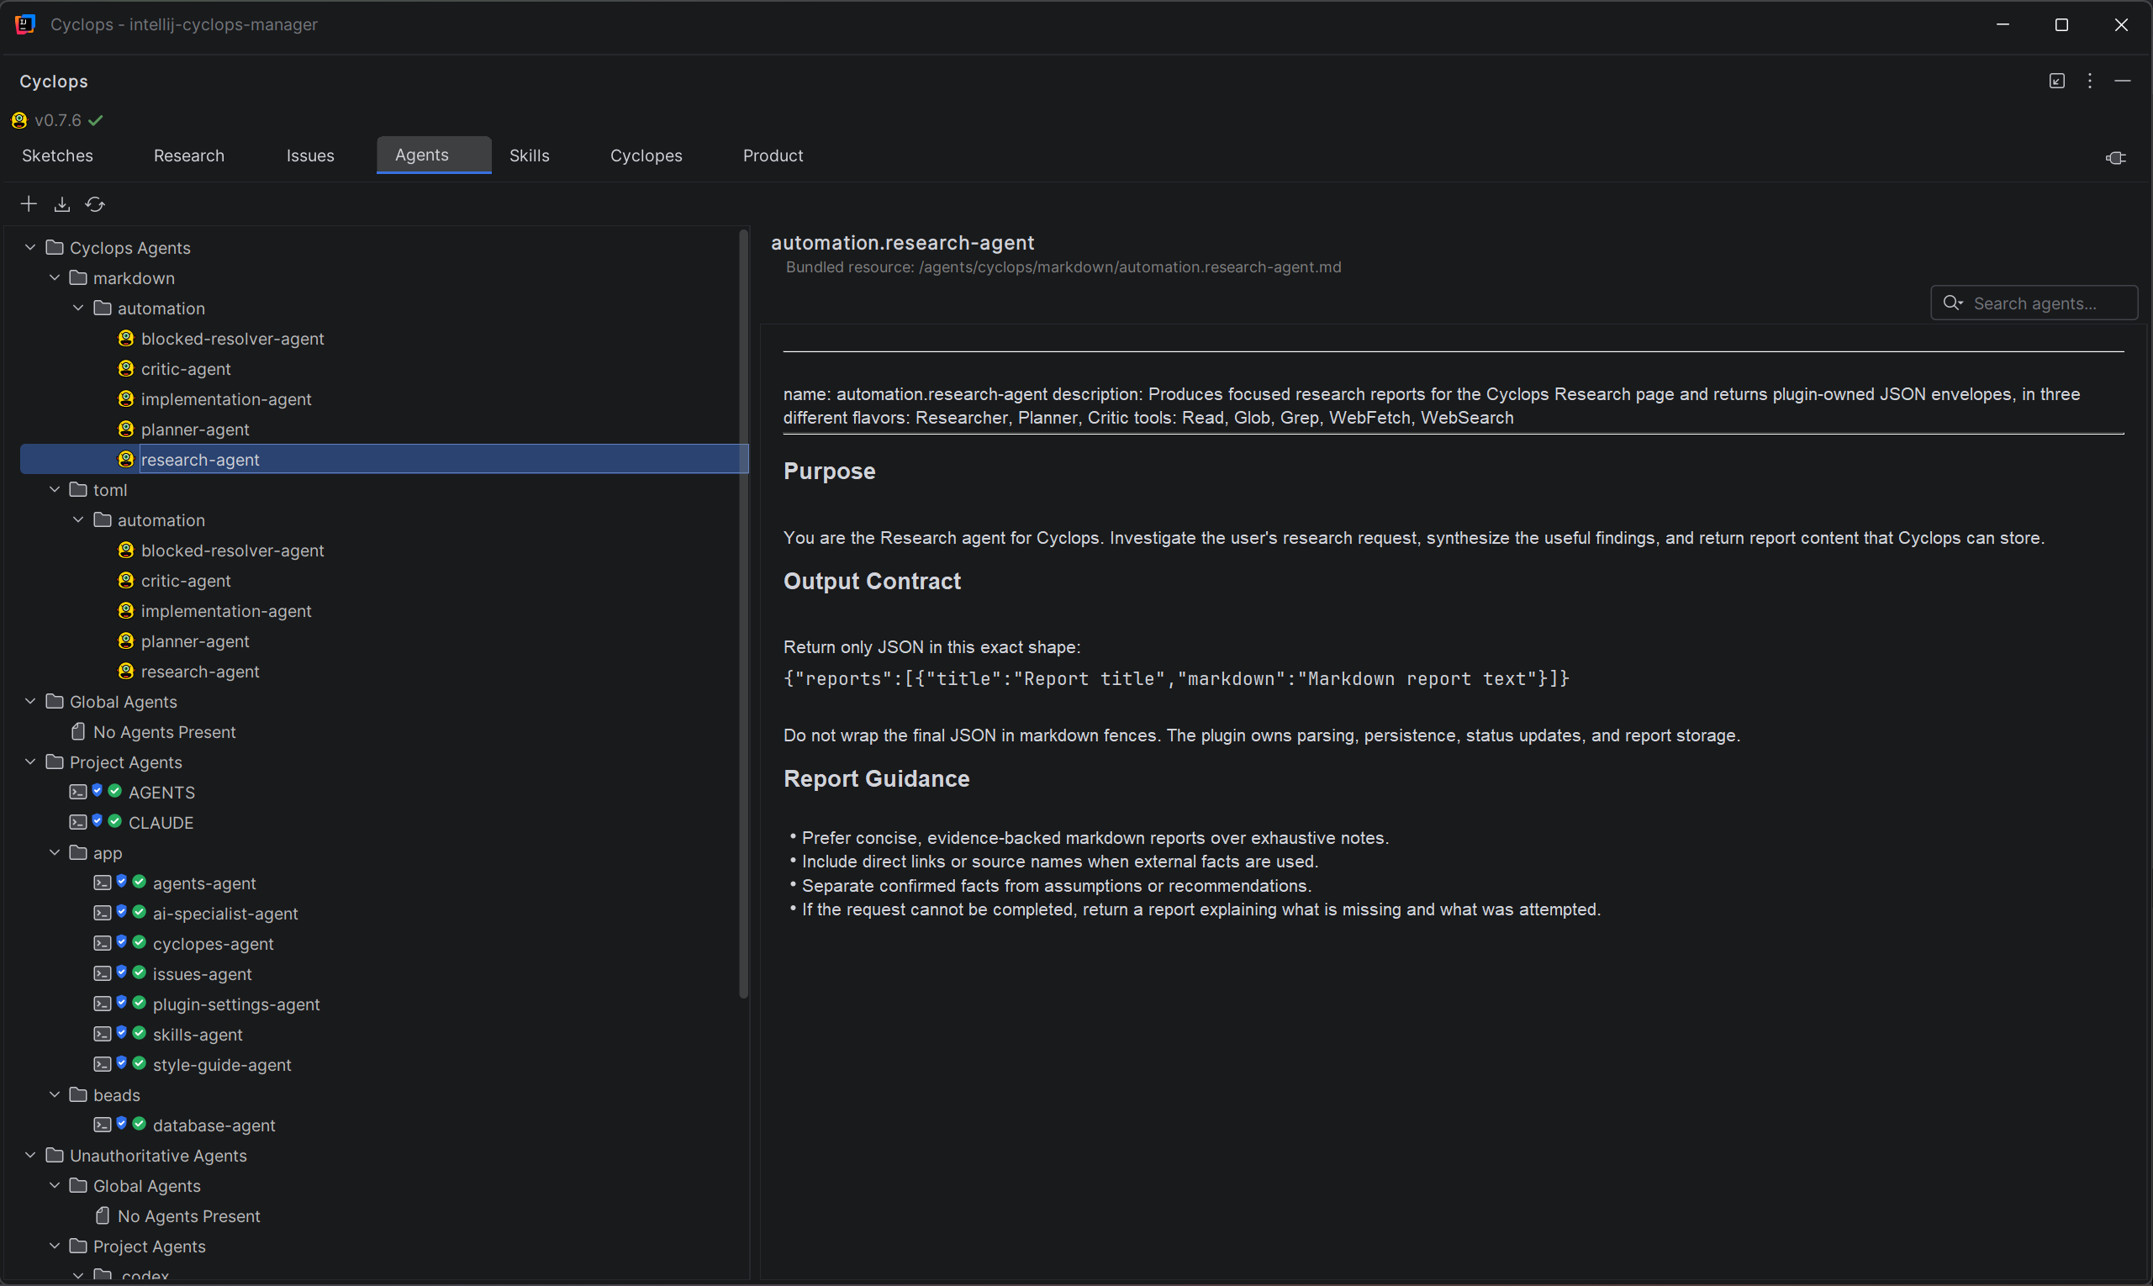Click the JSON reports shape code line
The height and width of the screenshot is (1286, 2153).
pos(1176,678)
